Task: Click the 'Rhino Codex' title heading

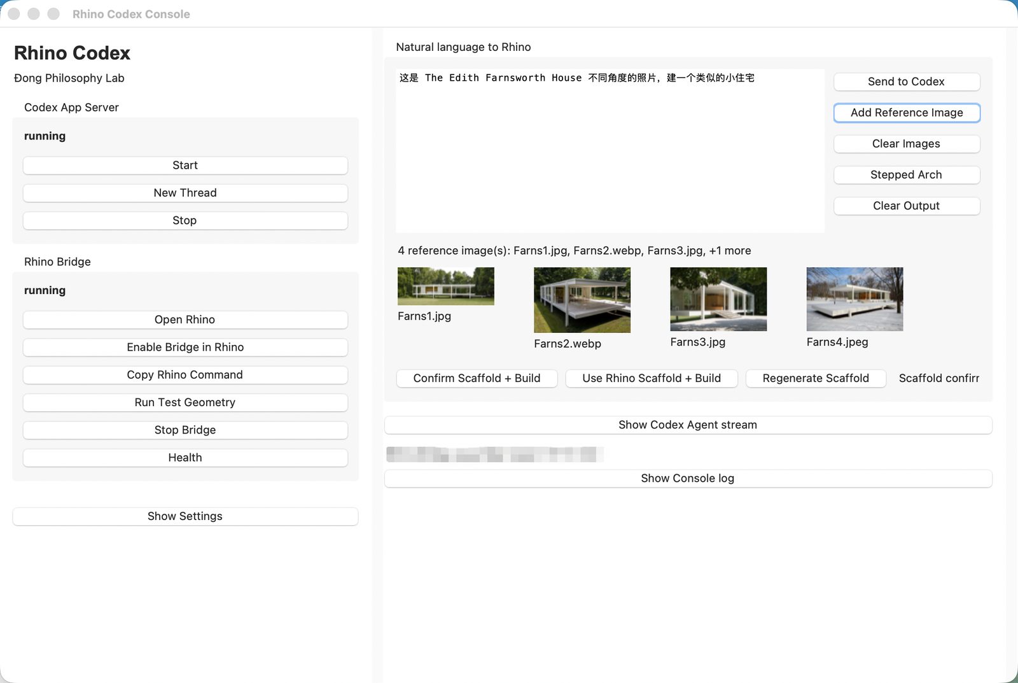Action: [x=72, y=53]
